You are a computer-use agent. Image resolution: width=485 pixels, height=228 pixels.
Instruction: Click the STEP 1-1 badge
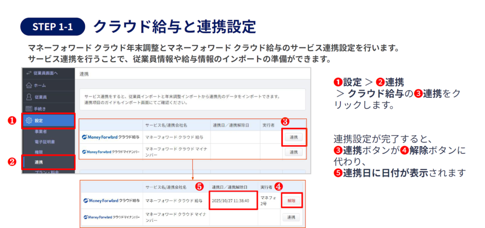(53, 26)
